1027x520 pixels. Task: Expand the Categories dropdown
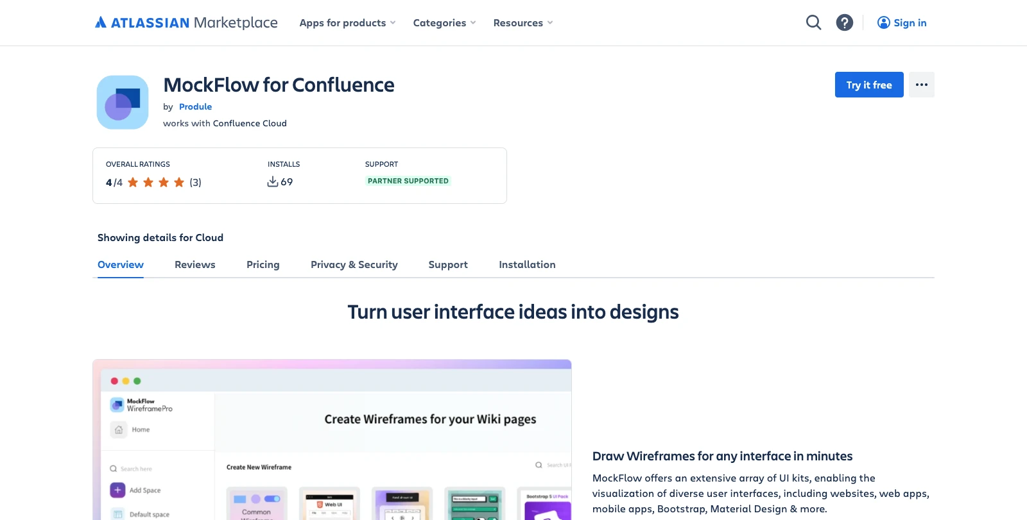click(x=444, y=23)
